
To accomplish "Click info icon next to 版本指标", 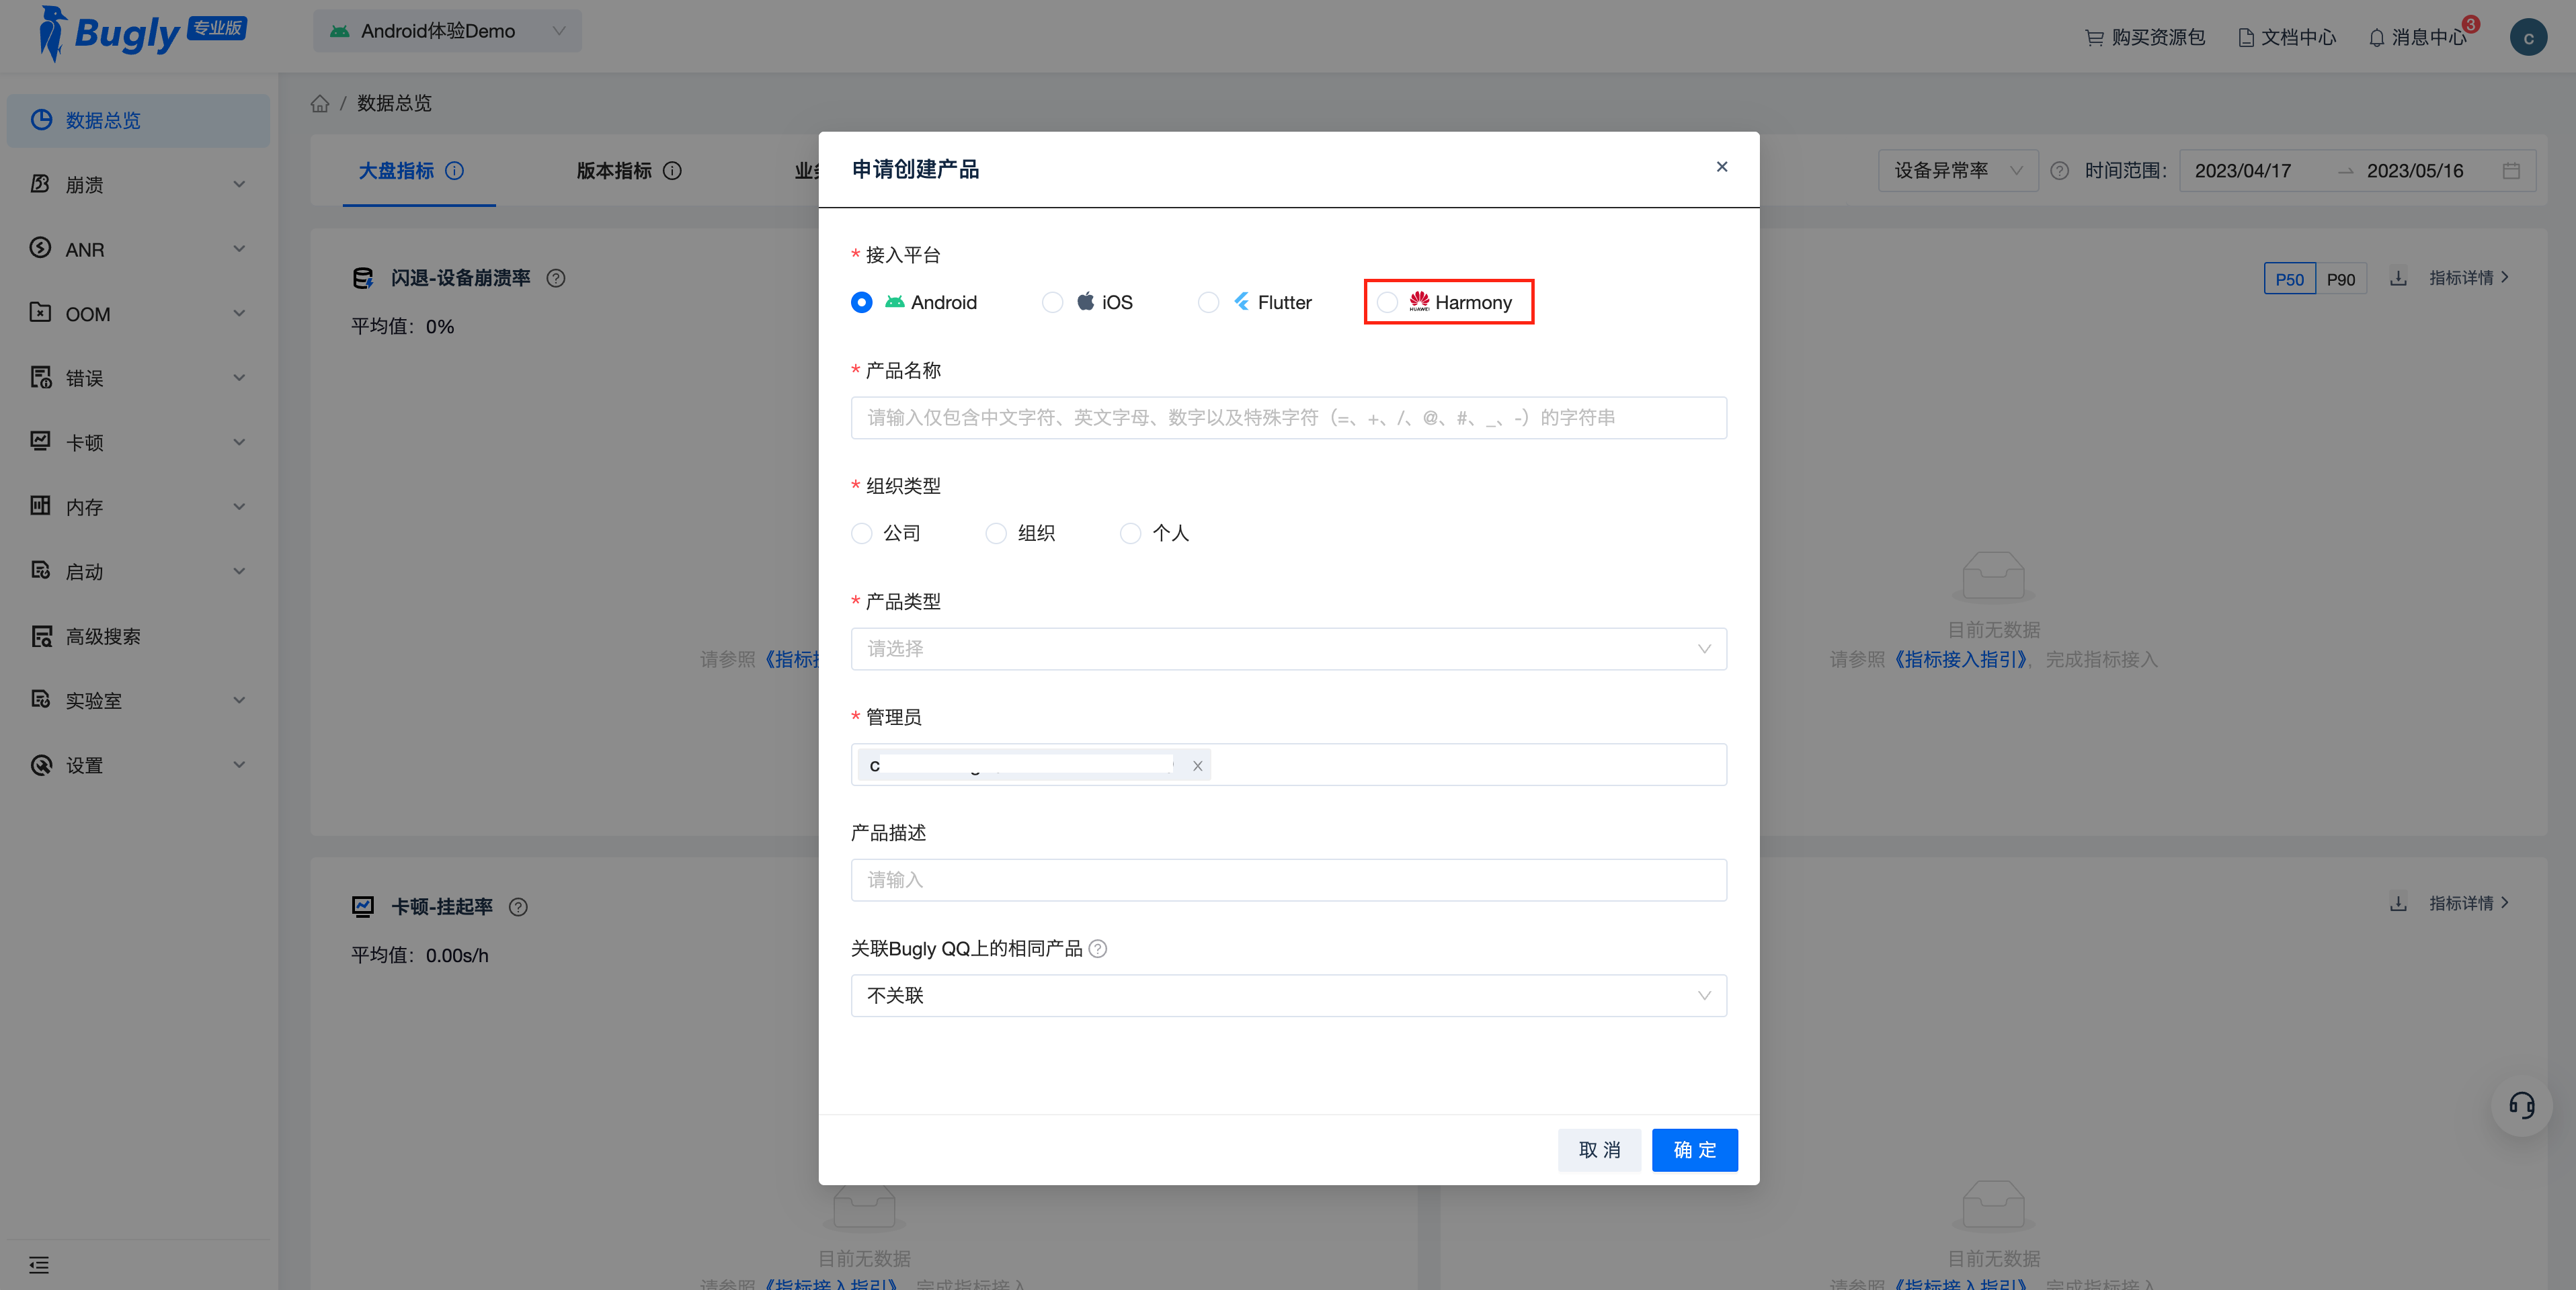I will 673,171.
